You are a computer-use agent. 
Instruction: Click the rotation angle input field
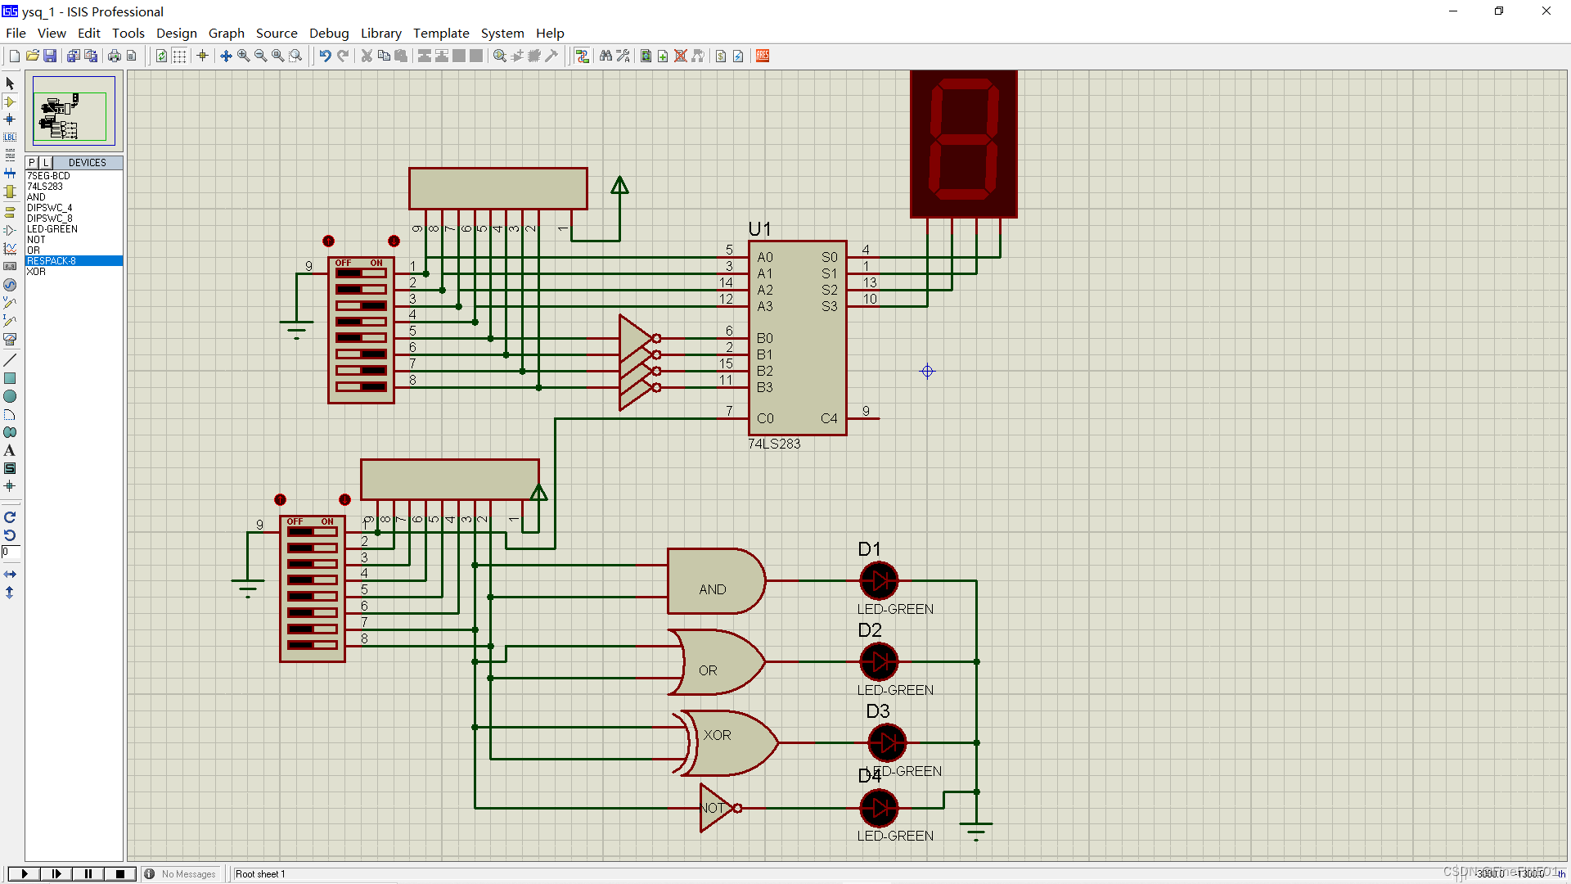coord(10,552)
